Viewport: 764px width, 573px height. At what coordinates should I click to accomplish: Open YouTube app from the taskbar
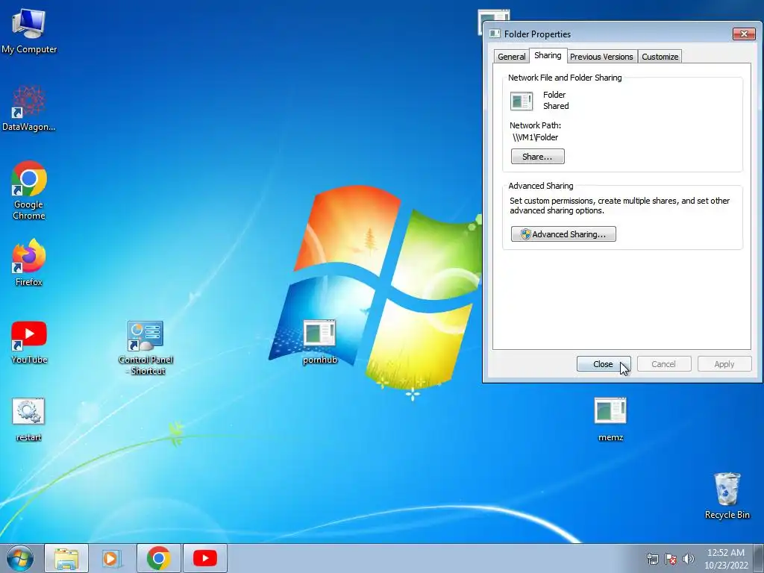(204, 558)
